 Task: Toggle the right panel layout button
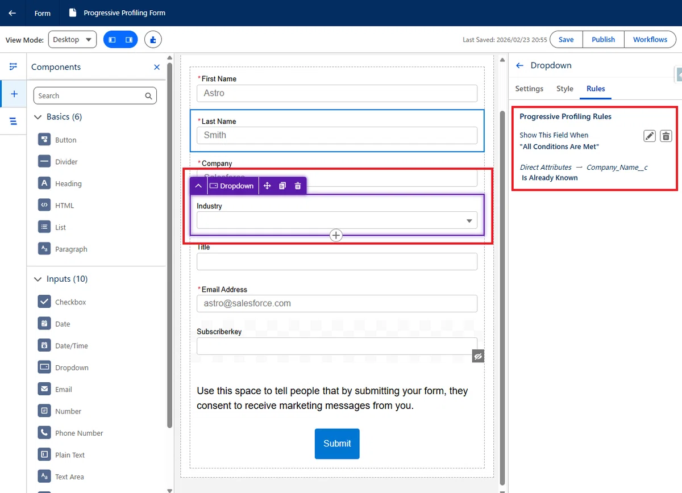point(129,40)
